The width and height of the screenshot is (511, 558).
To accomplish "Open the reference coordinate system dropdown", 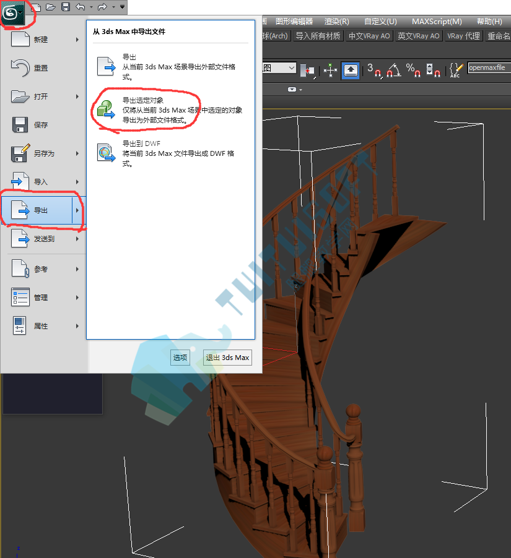I will (x=279, y=67).
